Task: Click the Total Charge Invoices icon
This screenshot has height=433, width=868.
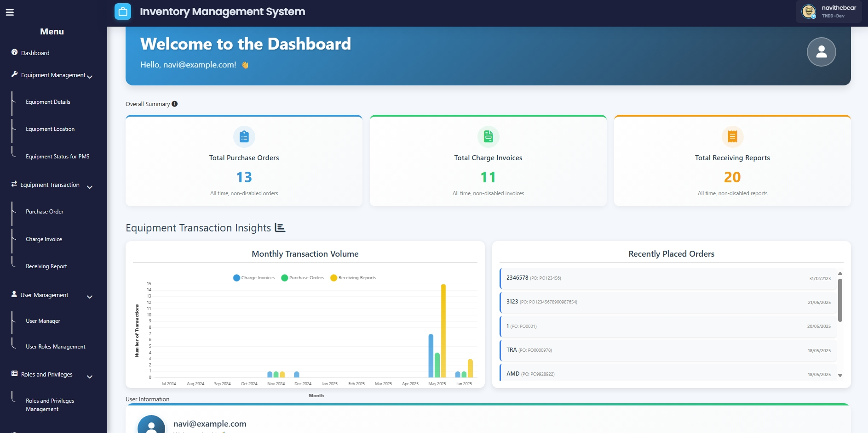Action: (x=488, y=136)
